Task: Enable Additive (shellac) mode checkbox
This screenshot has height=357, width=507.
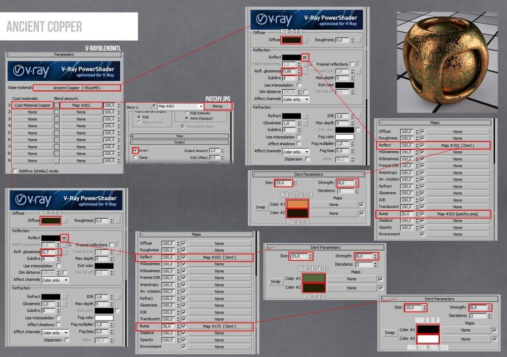Action: click(x=15, y=171)
